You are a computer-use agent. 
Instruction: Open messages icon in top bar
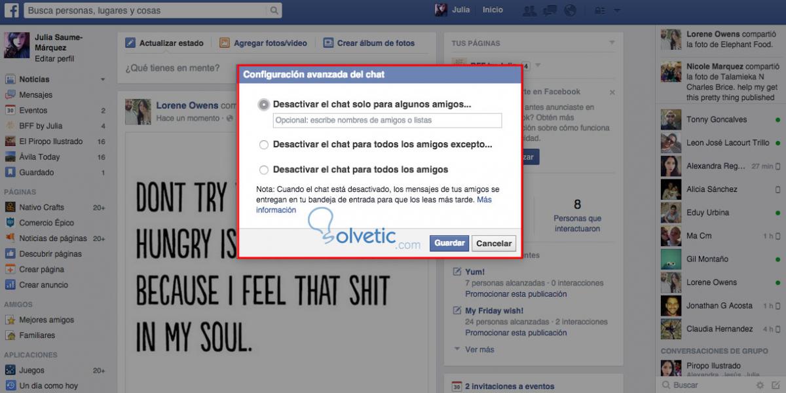coord(550,10)
